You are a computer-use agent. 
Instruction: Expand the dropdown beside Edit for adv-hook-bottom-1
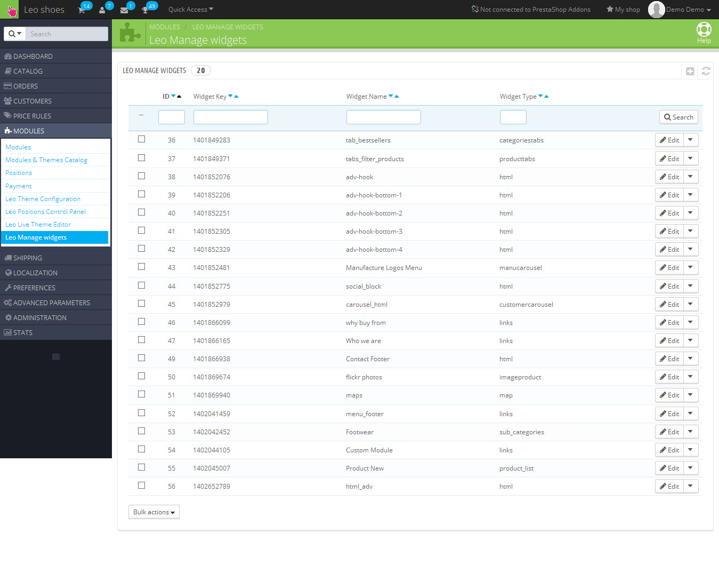pos(691,195)
